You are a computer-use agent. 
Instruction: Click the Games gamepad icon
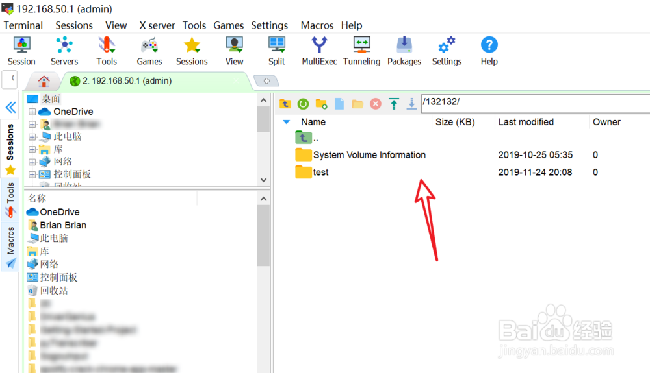pos(149,51)
